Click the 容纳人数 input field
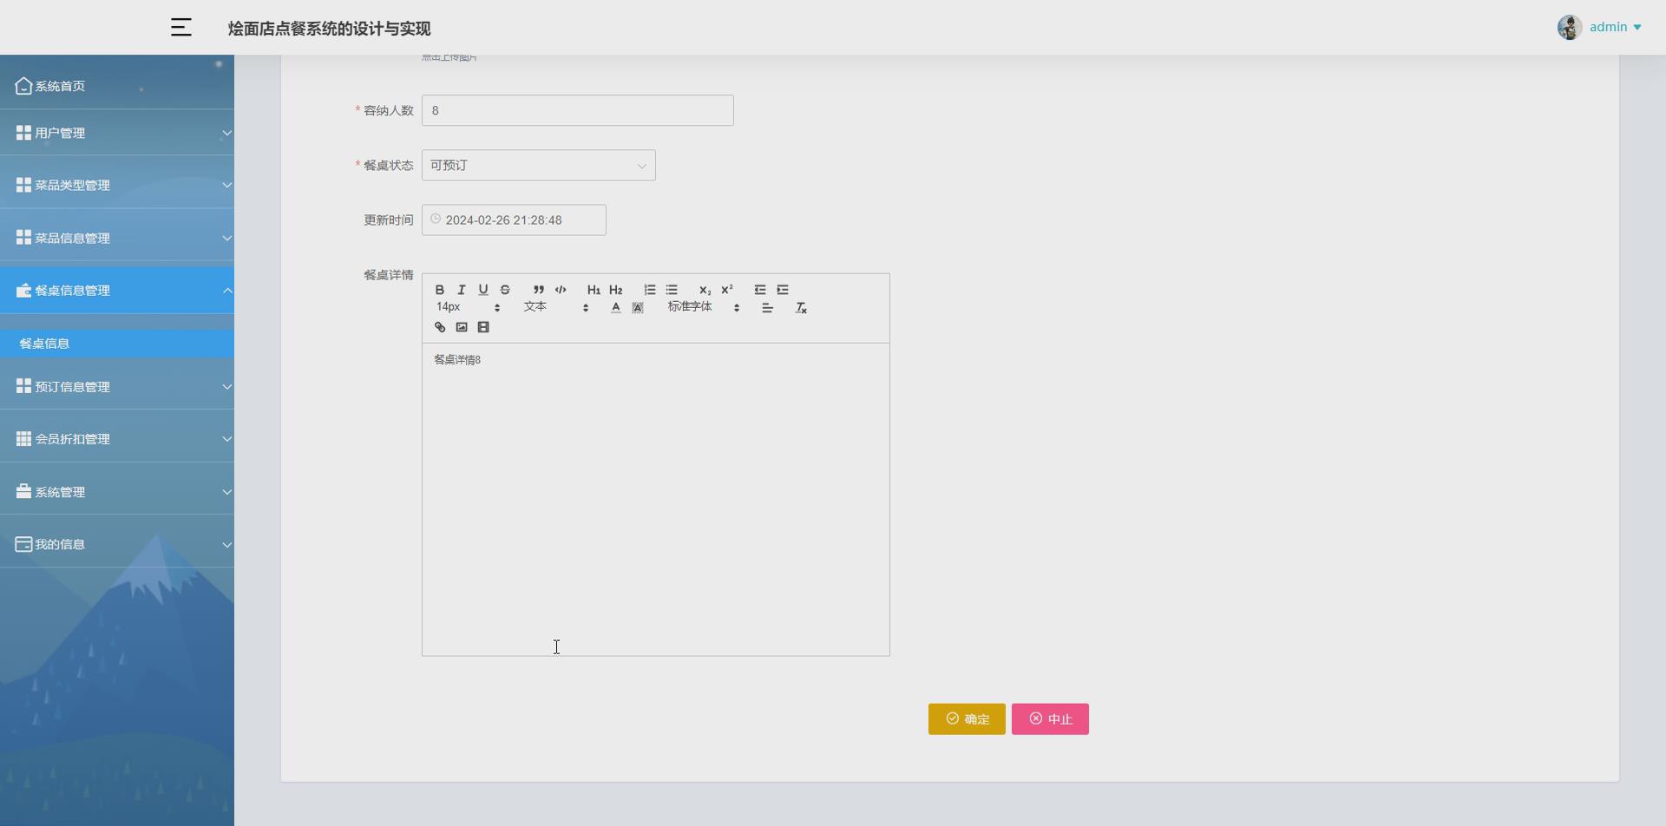Screen dimensions: 1666x826 578,110
